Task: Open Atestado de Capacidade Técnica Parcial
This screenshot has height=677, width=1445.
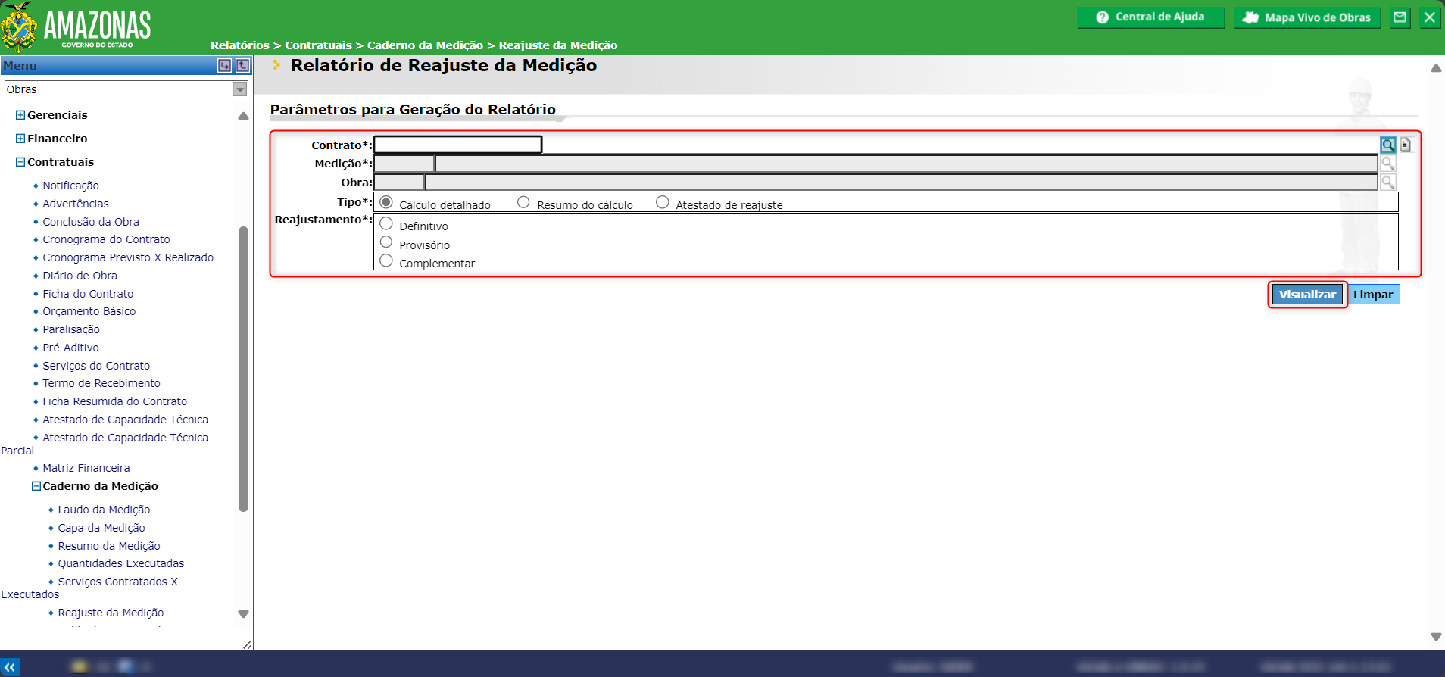Action: (125, 438)
